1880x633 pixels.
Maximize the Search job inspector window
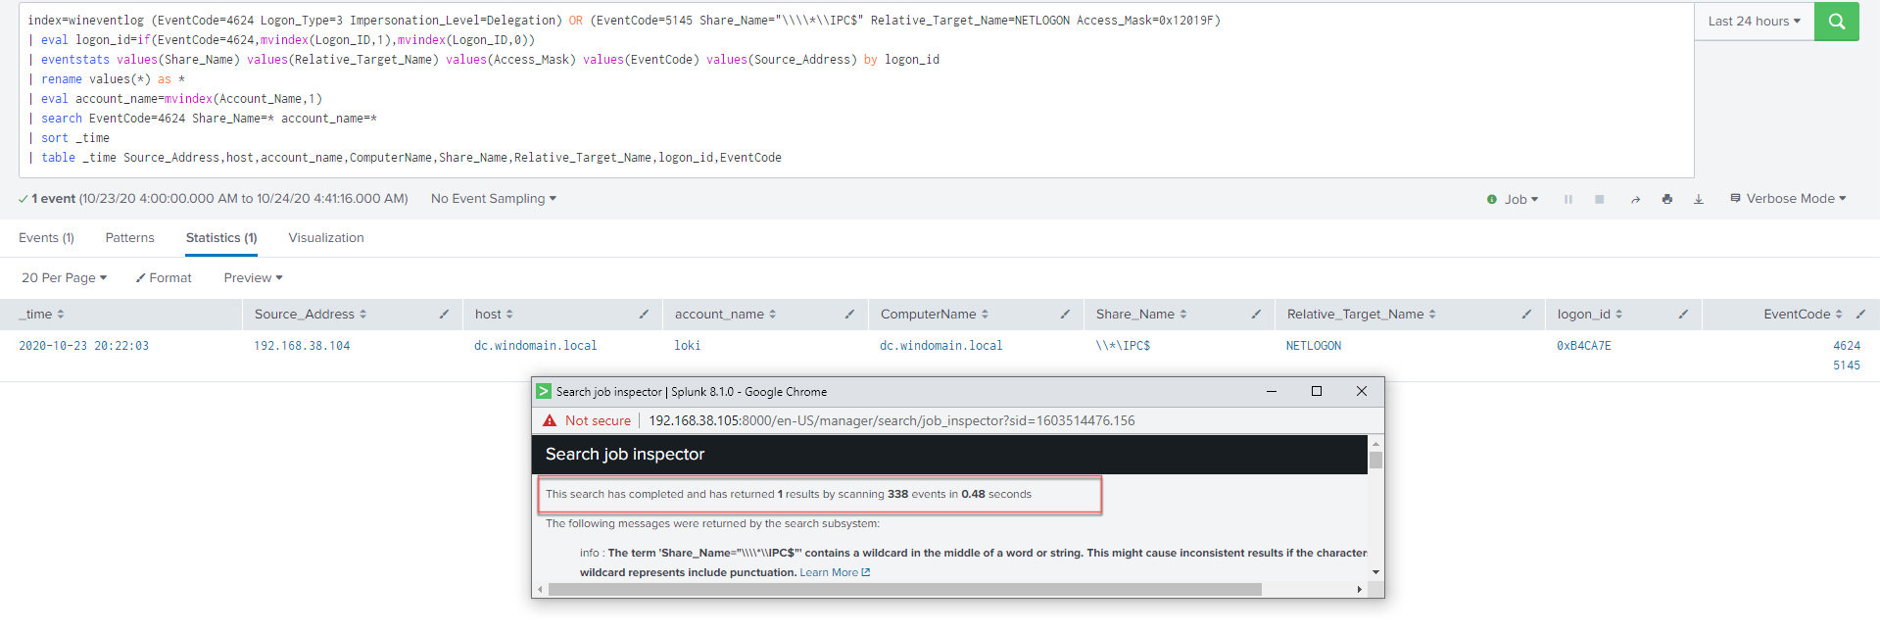[1317, 391]
